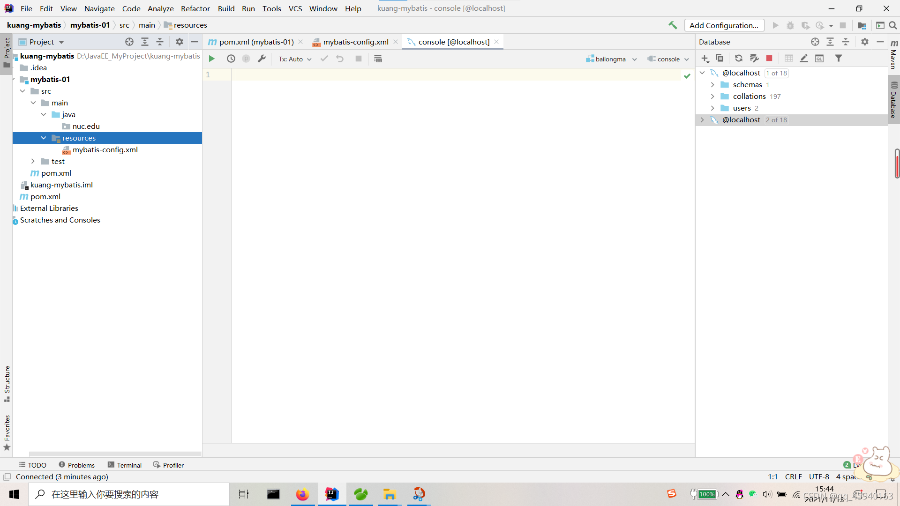
Task: Run the console query with Execute button
Action: tap(211, 59)
